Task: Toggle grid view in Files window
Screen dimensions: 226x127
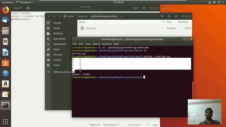Action: pos(169,16)
